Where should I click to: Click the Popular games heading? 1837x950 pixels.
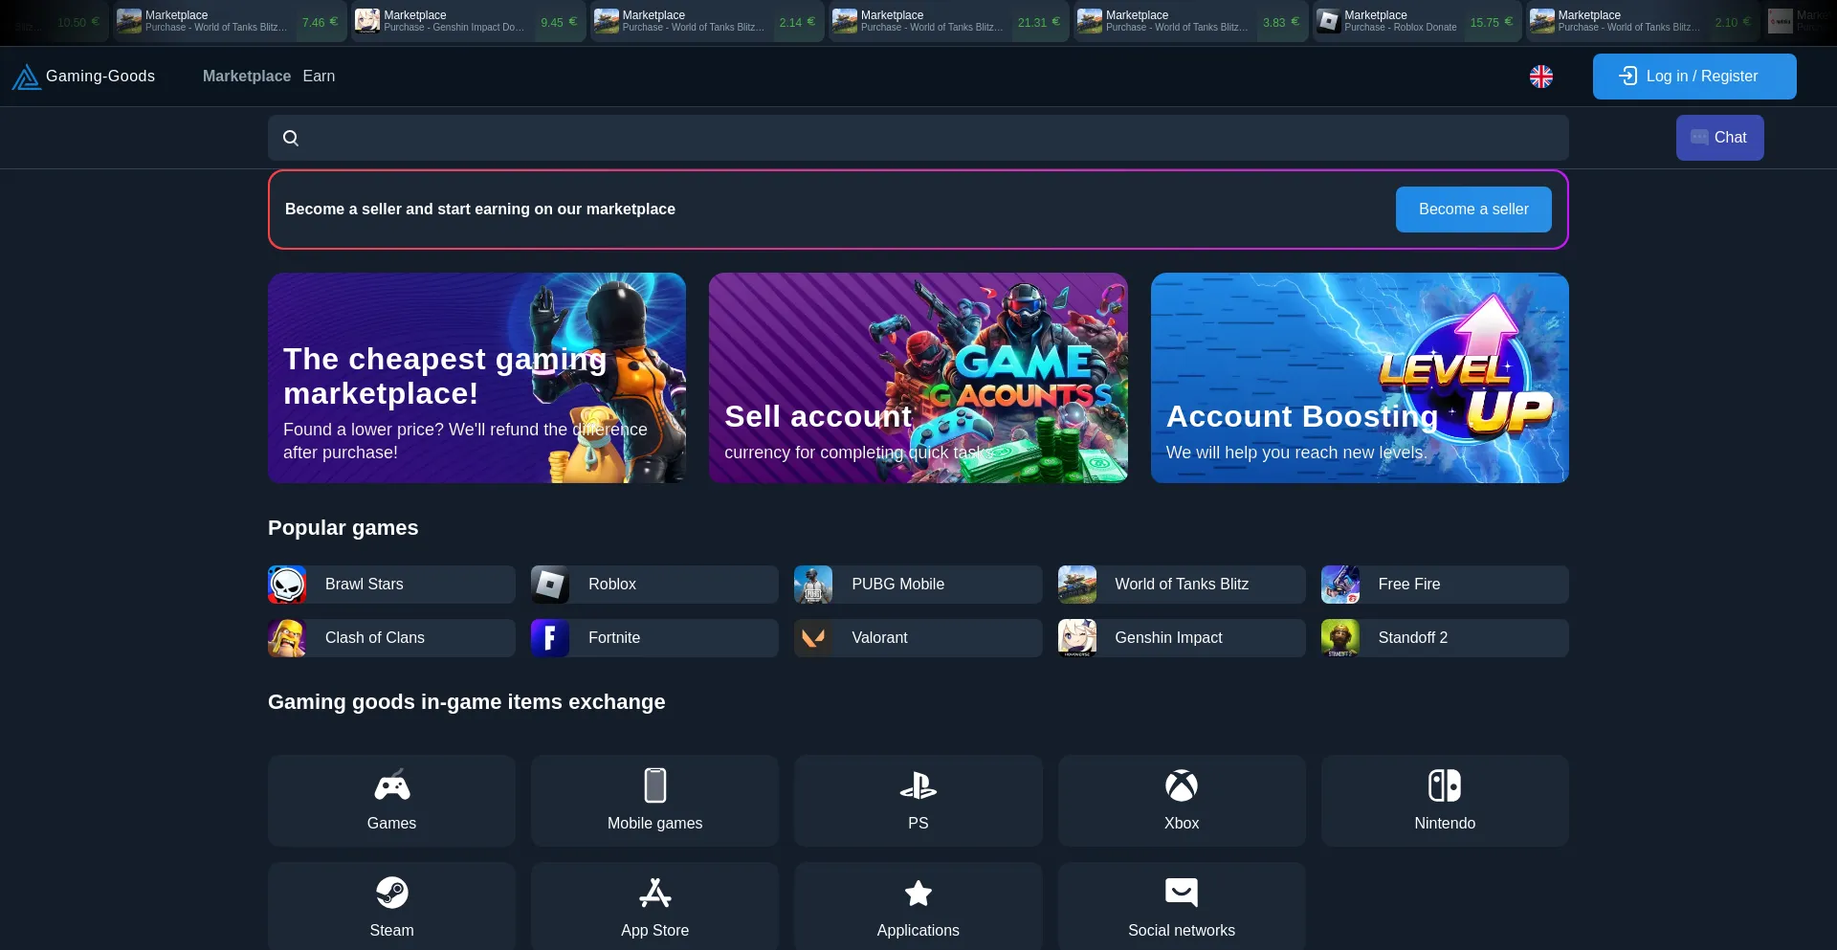coord(343,528)
